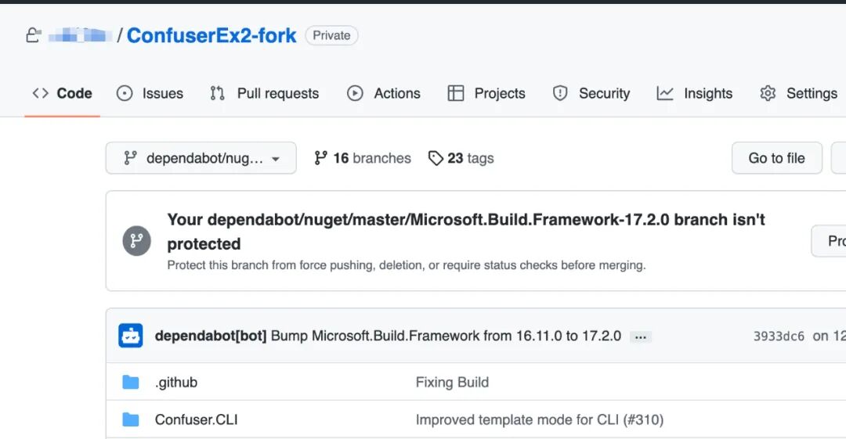The width and height of the screenshot is (846, 439).
Task: Click the gray branch icon in protection notice
Action: pos(136,240)
